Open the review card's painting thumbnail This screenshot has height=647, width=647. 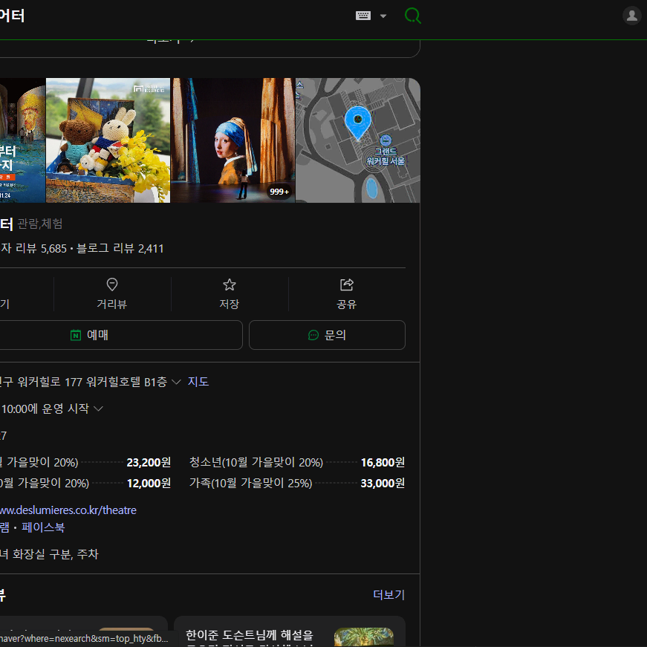click(363, 637)
